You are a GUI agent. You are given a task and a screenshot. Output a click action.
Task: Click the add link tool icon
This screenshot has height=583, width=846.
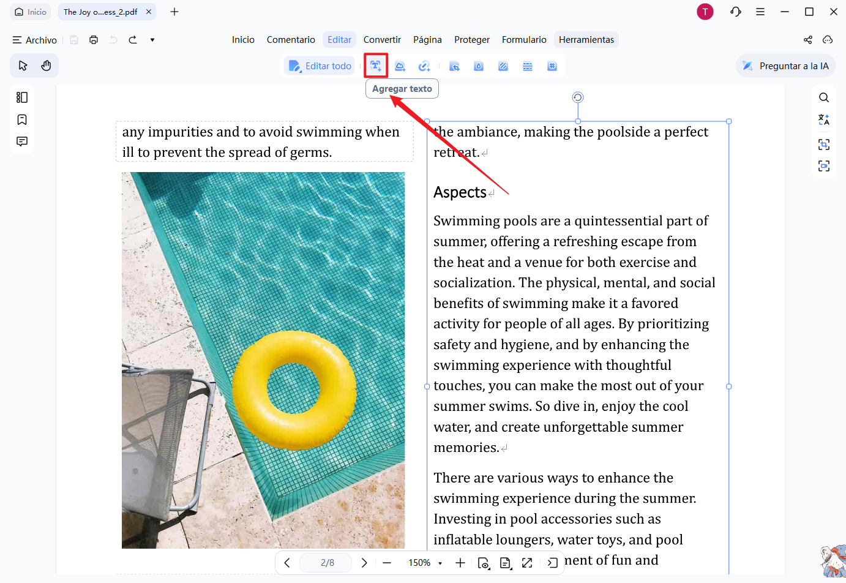click(424, 66)
